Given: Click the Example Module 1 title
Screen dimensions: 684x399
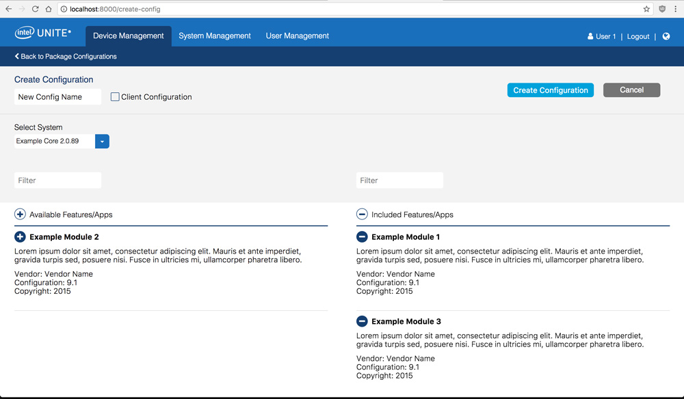Looking at the screenshot, I should coord(406,237).
